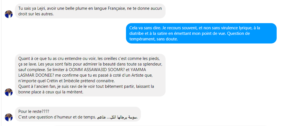Select the blue 'Cela va sans dire' message
This screenshot has height=126, width=282.
point(201,33)
